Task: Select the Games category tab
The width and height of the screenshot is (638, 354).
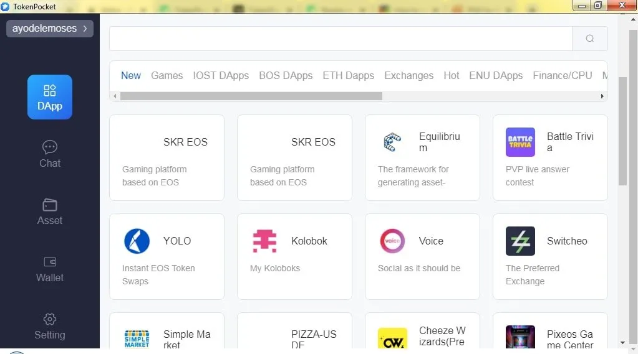Action: point(167,75)
